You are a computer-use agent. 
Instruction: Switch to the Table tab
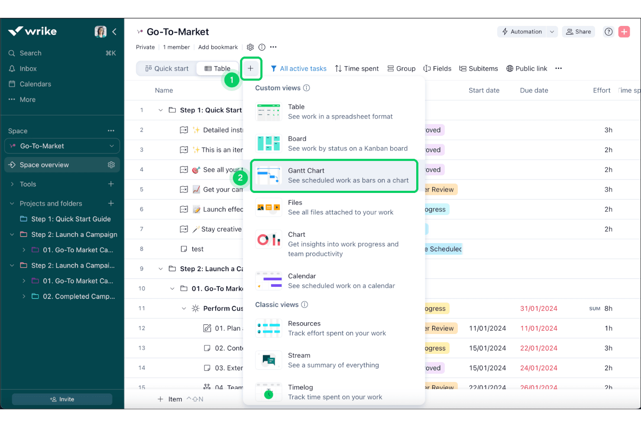point(217,68)
